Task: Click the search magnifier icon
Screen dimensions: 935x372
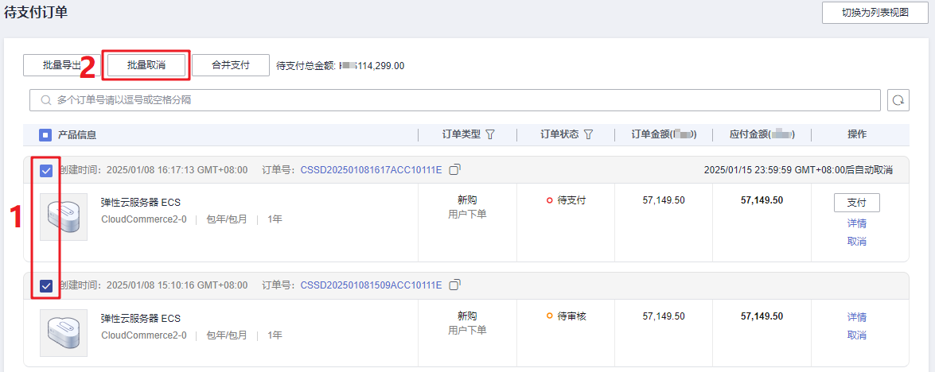Action: click(x=46, y=100)
